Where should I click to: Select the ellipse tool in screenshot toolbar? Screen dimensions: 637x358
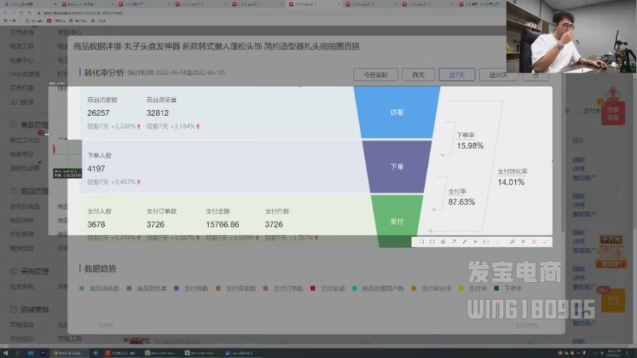tap(432, 242)
